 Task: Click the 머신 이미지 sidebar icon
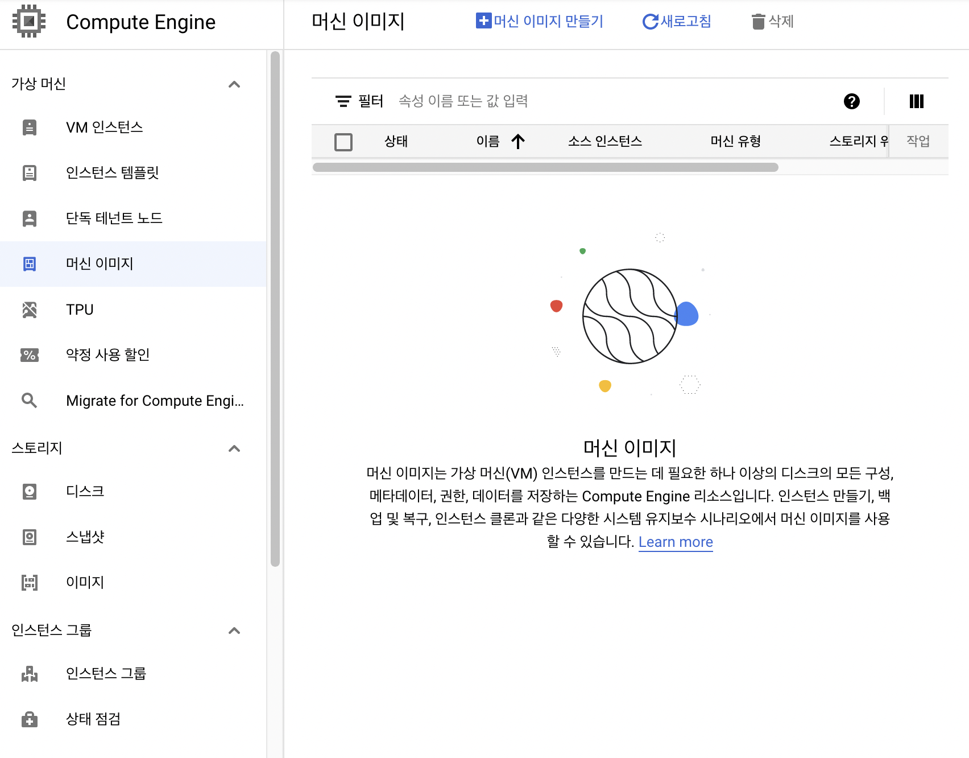[x=30, y=264]
